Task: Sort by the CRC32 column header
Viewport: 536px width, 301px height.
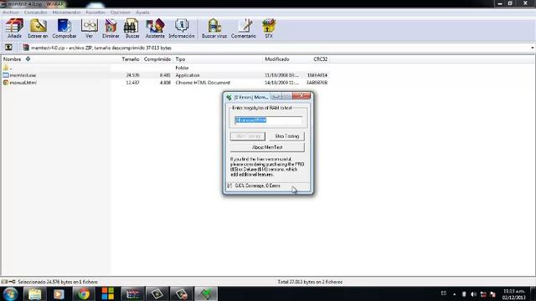Action: (320, 59)
